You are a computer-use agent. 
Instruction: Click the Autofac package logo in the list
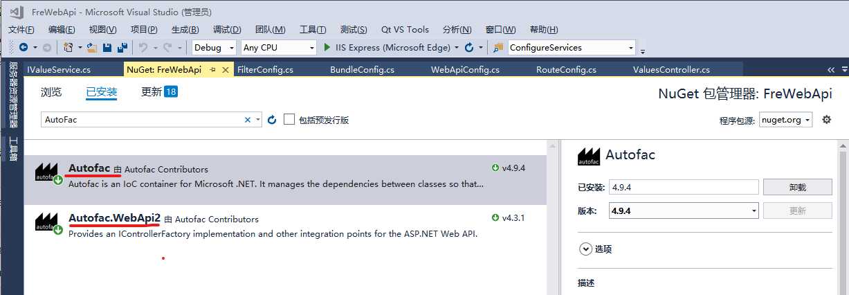(x=47, y=172)
